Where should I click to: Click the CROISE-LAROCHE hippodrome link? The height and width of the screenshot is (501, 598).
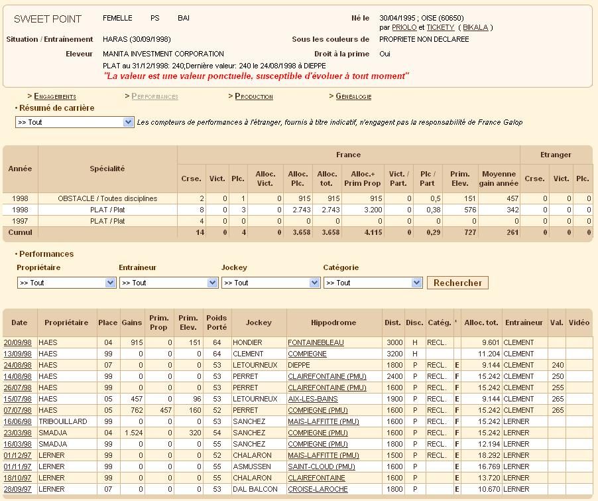[318, 489]
